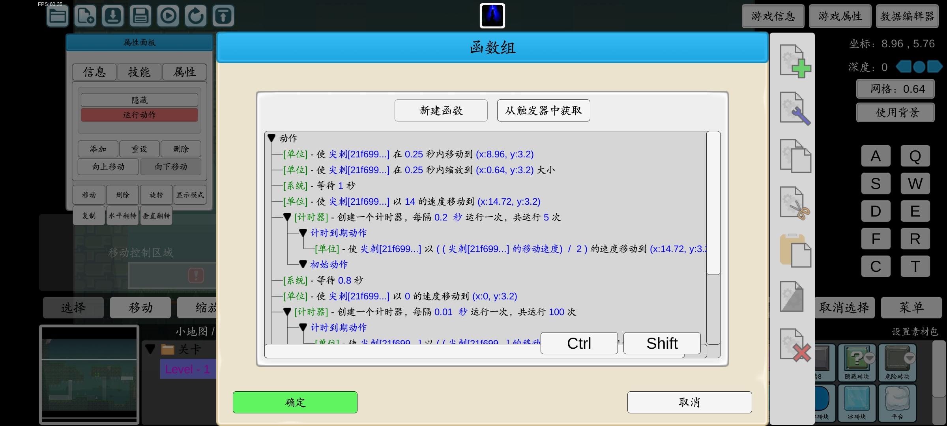Select the 隐藏砖块 hidden block tile

point(857,362)
